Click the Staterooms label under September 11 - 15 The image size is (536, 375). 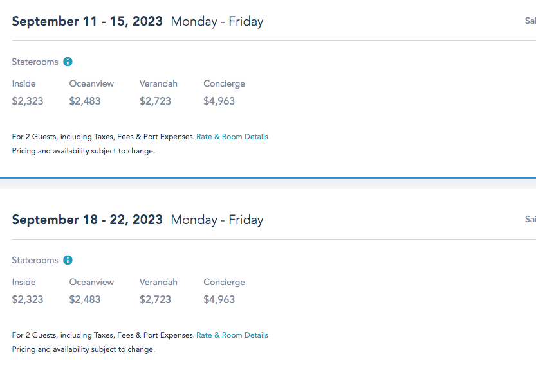(x=35, y=62)
